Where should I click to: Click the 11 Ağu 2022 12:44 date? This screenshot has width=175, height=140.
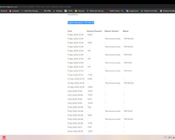coord(75,75)
